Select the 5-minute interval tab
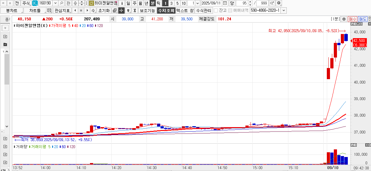The image size is (371, 171). click(177, 3)
